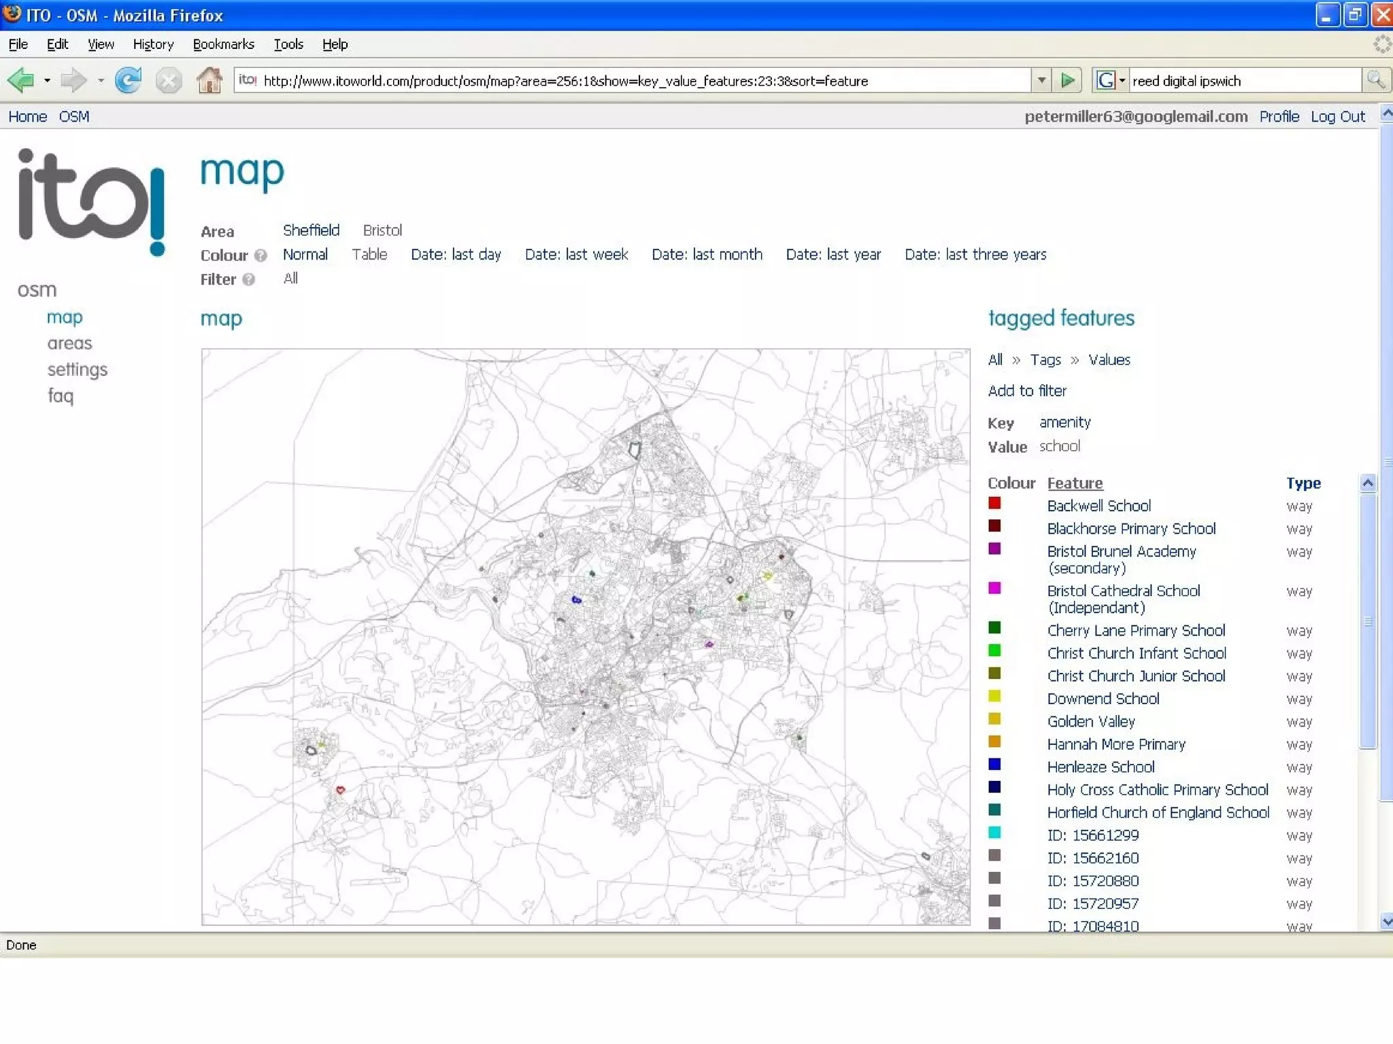The width and height of the screenshot is (1393, 1044).
Task: Click the search magnifier icon
Action: pyautogui.click(x=1375, y=81)
